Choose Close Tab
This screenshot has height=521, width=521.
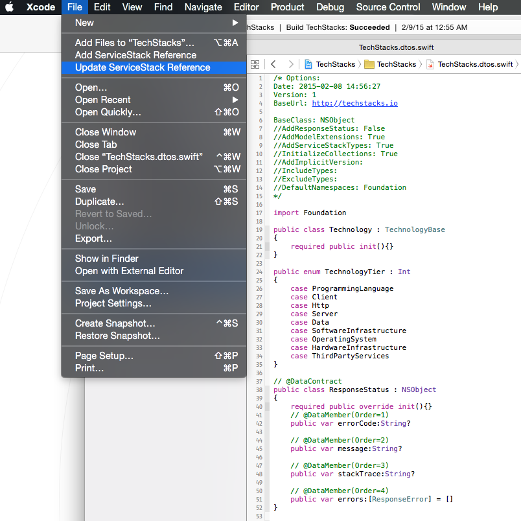pyautogui.click(x=154, y=145)
